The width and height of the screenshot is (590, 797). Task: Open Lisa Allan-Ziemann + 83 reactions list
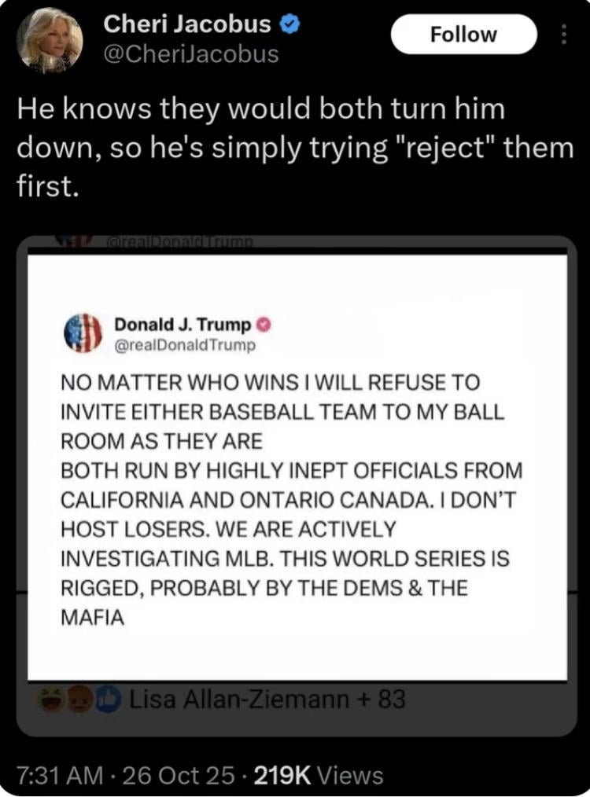click(267, 698)
